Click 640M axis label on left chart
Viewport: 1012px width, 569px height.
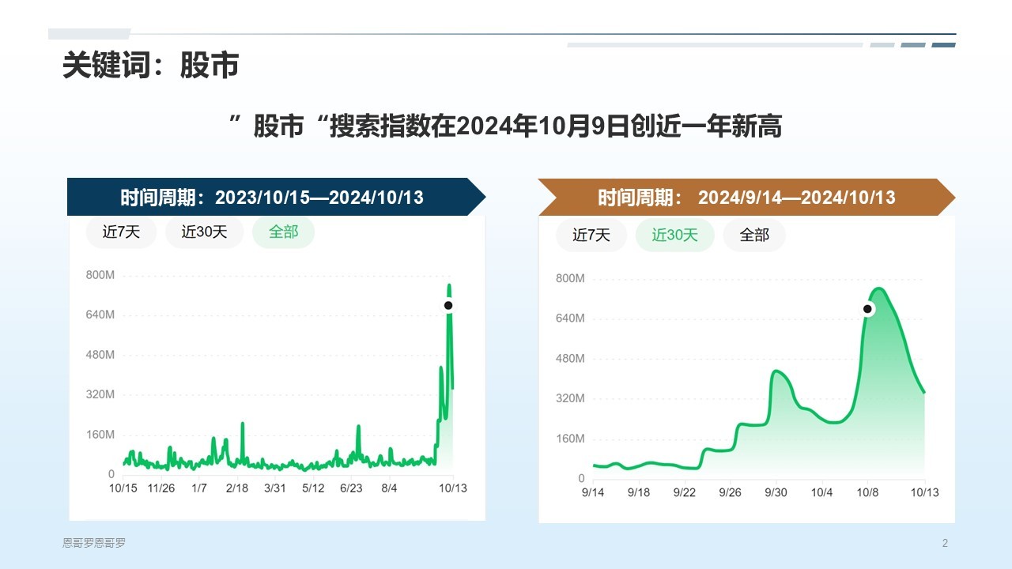(100, 315)
